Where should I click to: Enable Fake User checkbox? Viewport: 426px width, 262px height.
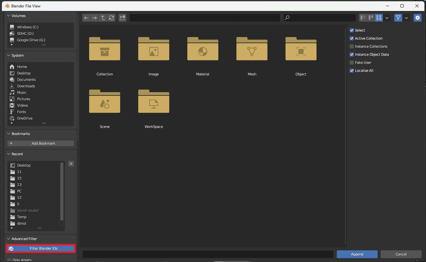click(352, 63)
